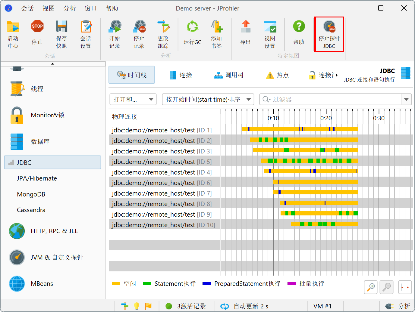415x312 pixels.
Task: Select connection row [ID 10]
Action: (x=165, y=225)
